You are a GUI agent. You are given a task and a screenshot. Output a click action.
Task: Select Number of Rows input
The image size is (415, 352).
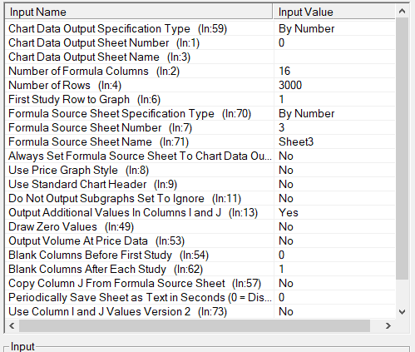point(200,85)
